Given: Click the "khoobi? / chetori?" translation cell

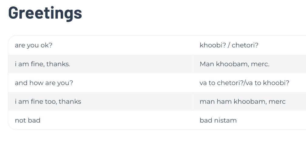Looking at the screenshot, I should [229, 45].
